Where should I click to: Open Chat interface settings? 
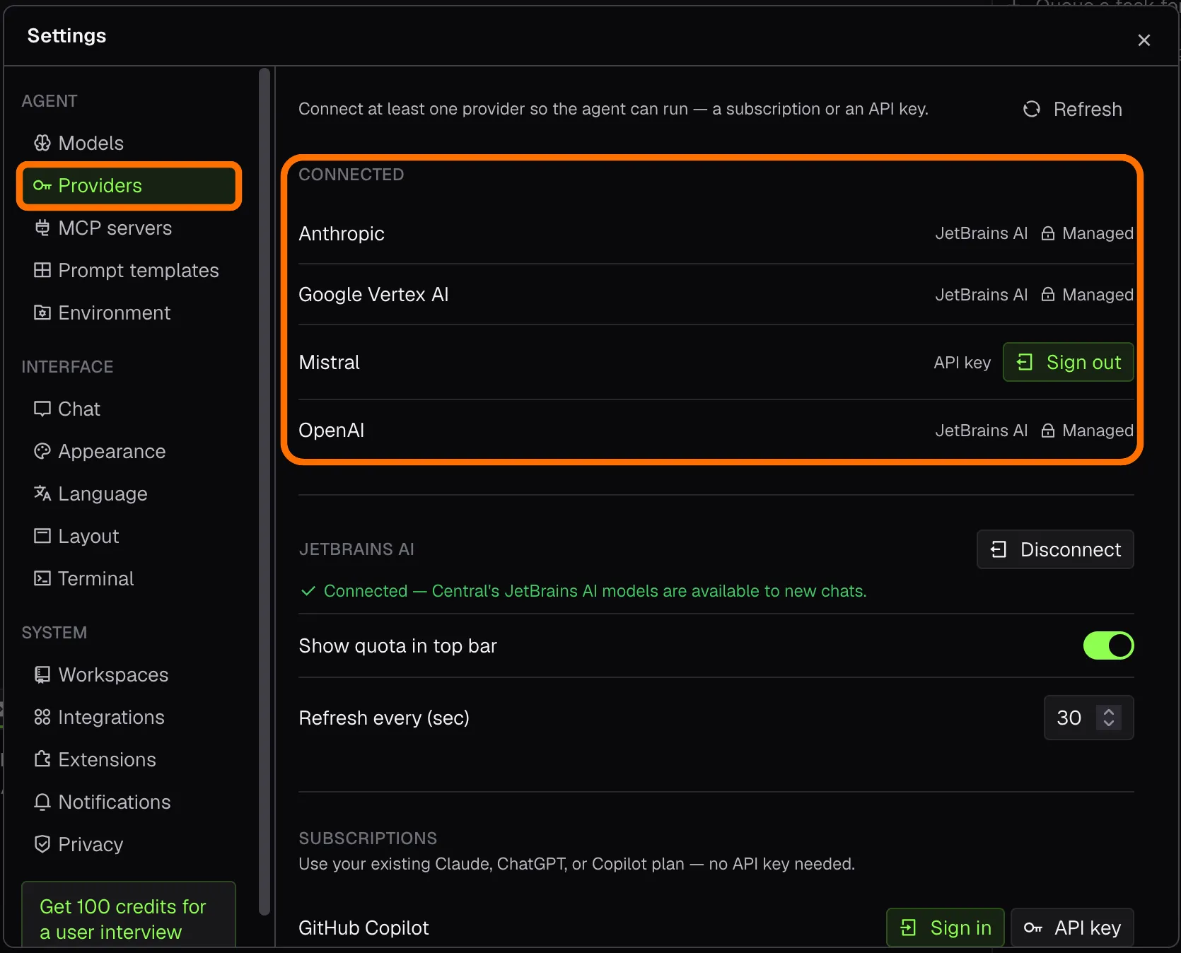tap(127, 409)
